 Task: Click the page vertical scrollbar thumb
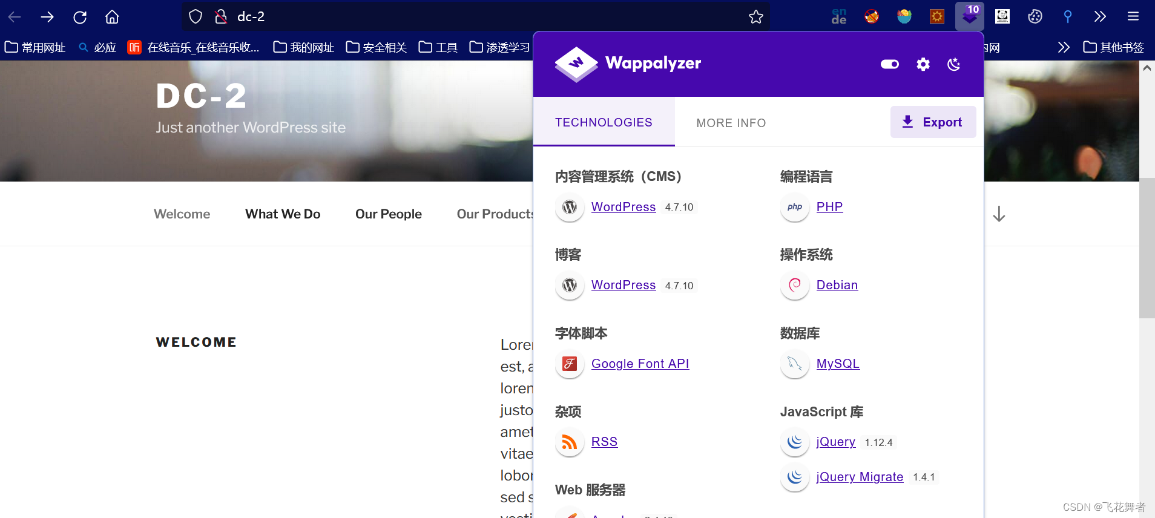1147,248
